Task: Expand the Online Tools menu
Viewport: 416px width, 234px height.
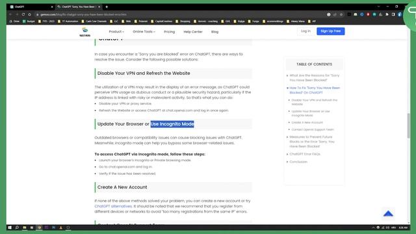Action: tap(144, 32)
